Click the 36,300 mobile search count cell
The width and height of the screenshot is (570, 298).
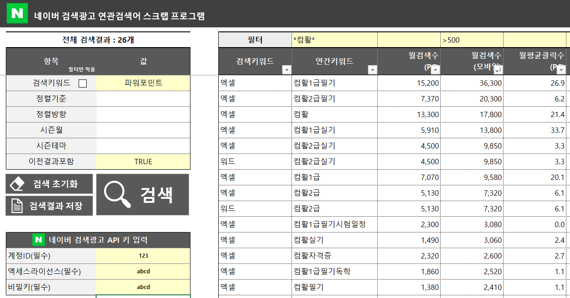[x=472, y=83]
